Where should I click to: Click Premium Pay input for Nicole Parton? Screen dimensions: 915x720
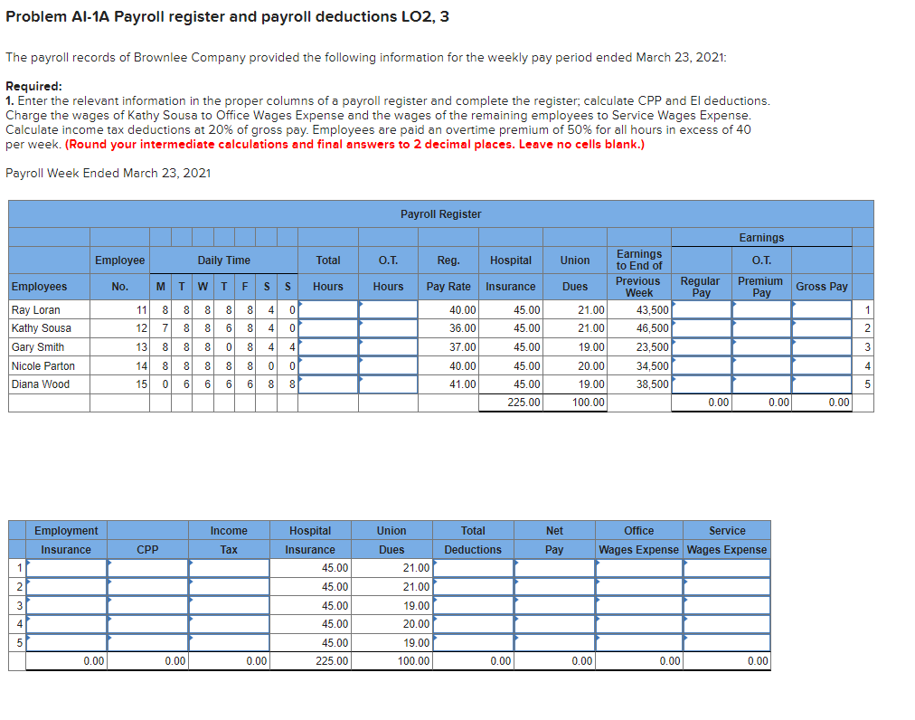click(x=759, y=365)
